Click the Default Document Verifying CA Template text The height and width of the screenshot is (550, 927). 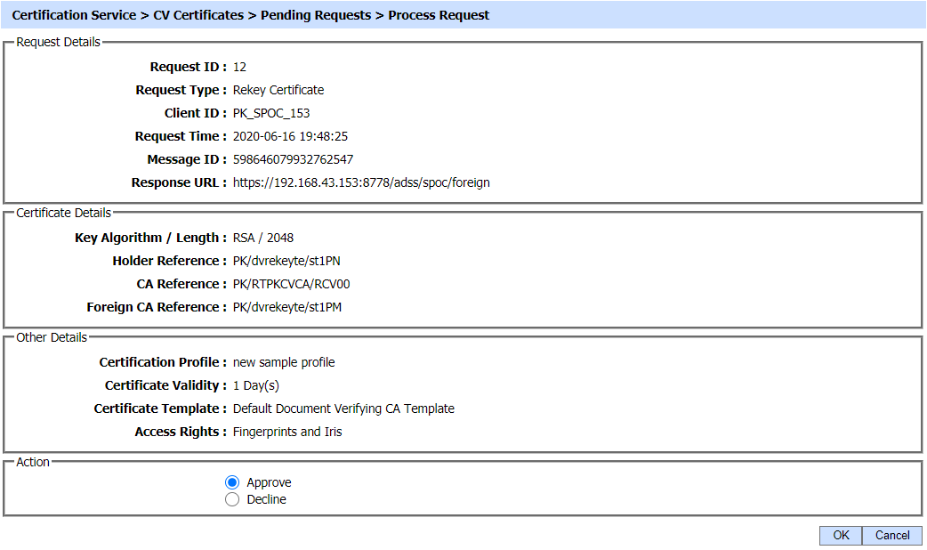tap(343, 408)
